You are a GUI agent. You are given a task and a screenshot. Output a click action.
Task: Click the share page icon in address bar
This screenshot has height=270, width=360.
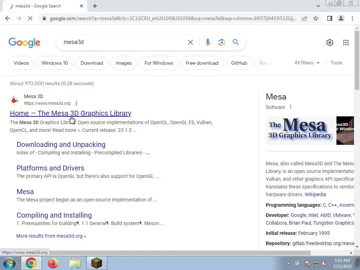(304, 18)
